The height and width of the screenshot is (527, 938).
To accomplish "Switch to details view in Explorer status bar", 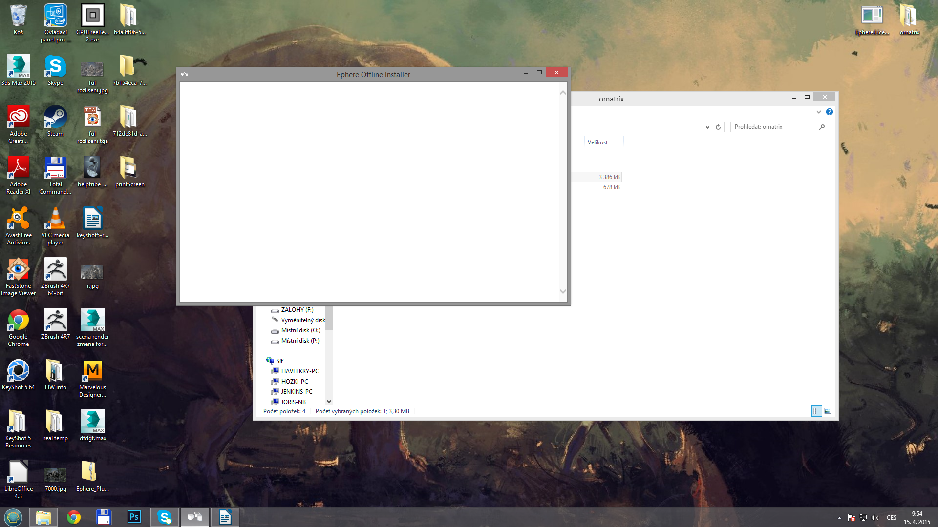I will click(817, 411).
